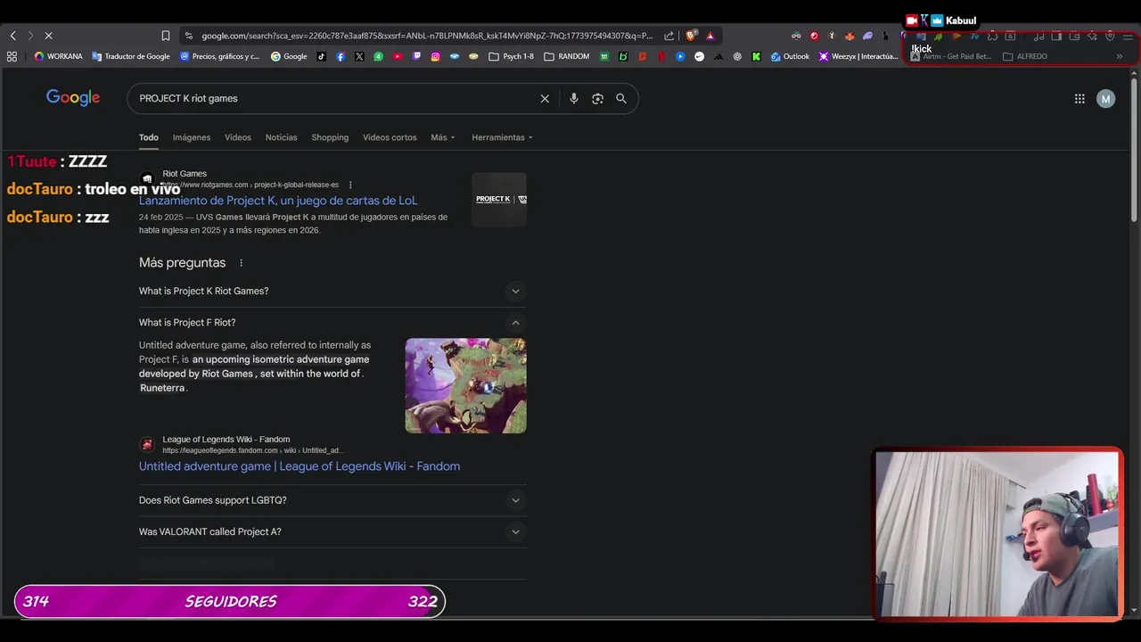The height and width of the screenshot is (642, 1141).
Task: Open the Psych 1-8 bookmarks folder
Action: [x=511, y=56]
